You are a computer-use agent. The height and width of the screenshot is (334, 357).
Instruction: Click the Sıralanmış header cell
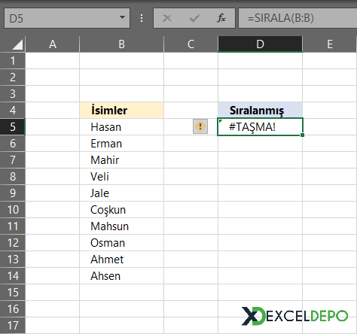pos(260,110)
